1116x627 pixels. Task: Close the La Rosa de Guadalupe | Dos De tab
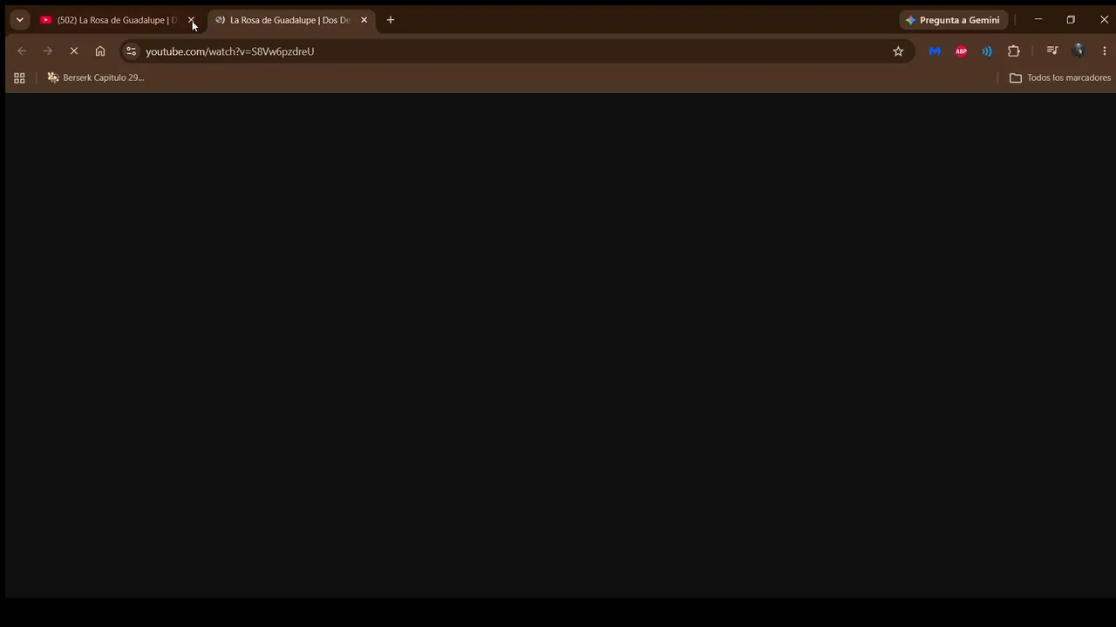tap(364, 20)
